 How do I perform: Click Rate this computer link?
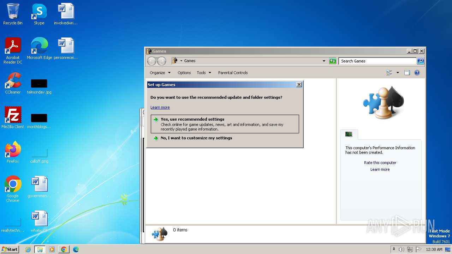(380, 163)
